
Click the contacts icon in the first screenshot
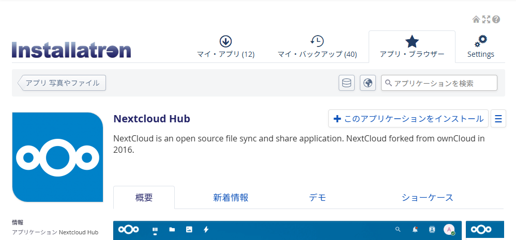[432, 230]
